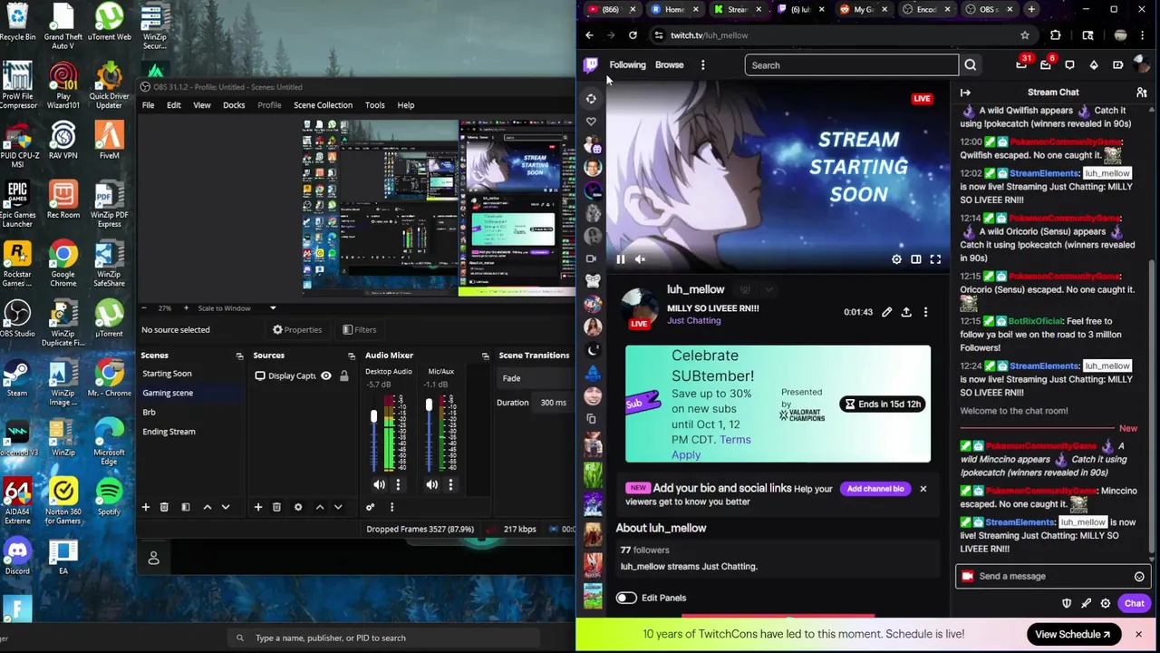This screenshot has width=1160, height=653.
Task: Pop out the Audio Mixer dock panel
Action: click(x=485, y=356)
